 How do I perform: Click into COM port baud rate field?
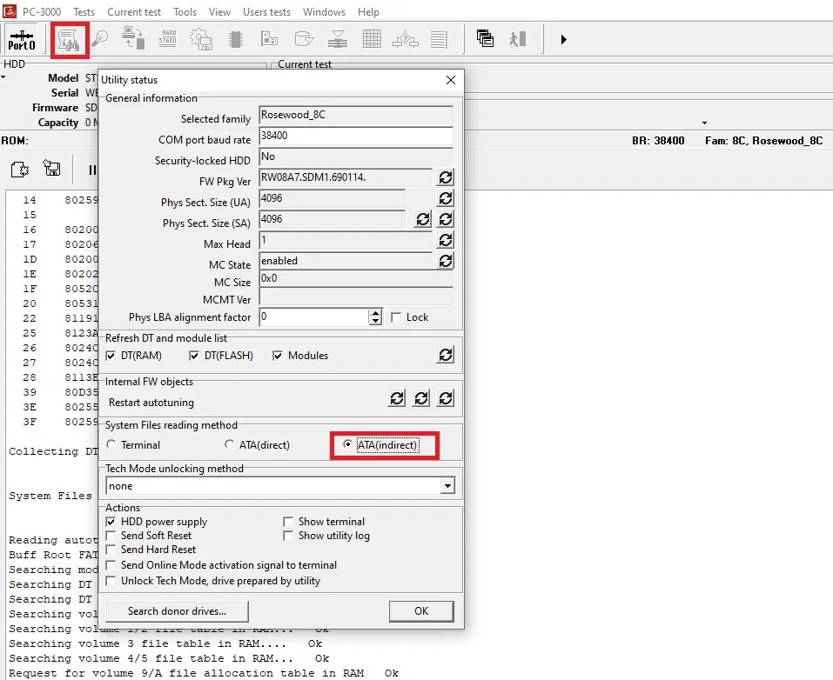355,137
